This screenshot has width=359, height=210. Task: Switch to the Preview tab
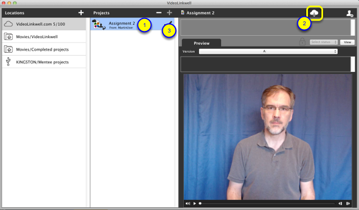(201, 43)
